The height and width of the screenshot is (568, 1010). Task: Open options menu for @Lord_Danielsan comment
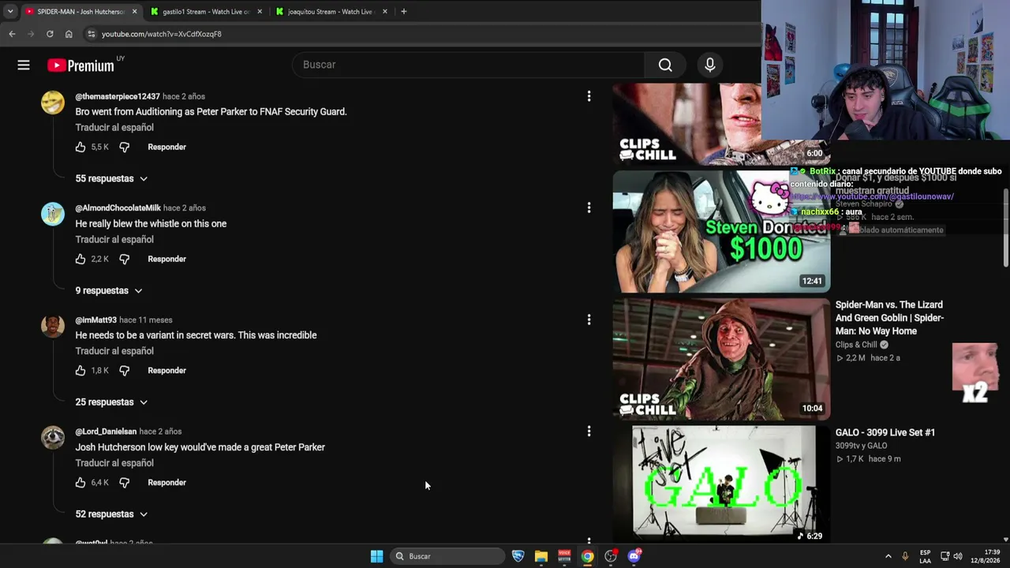click(589, 432)
